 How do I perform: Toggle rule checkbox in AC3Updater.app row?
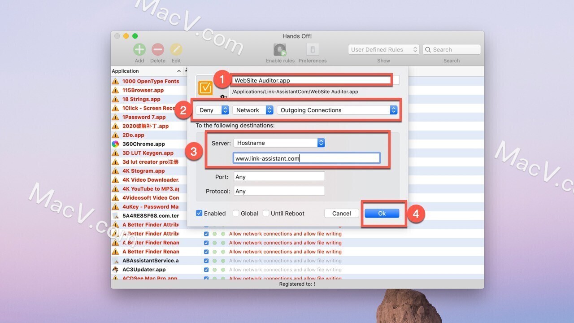(206, 270)
